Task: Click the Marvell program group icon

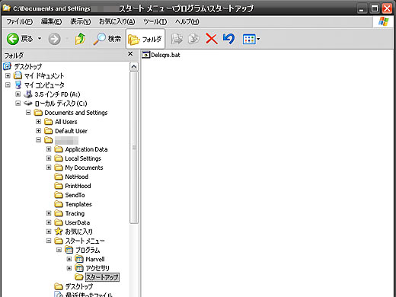Action: [79, 259]
